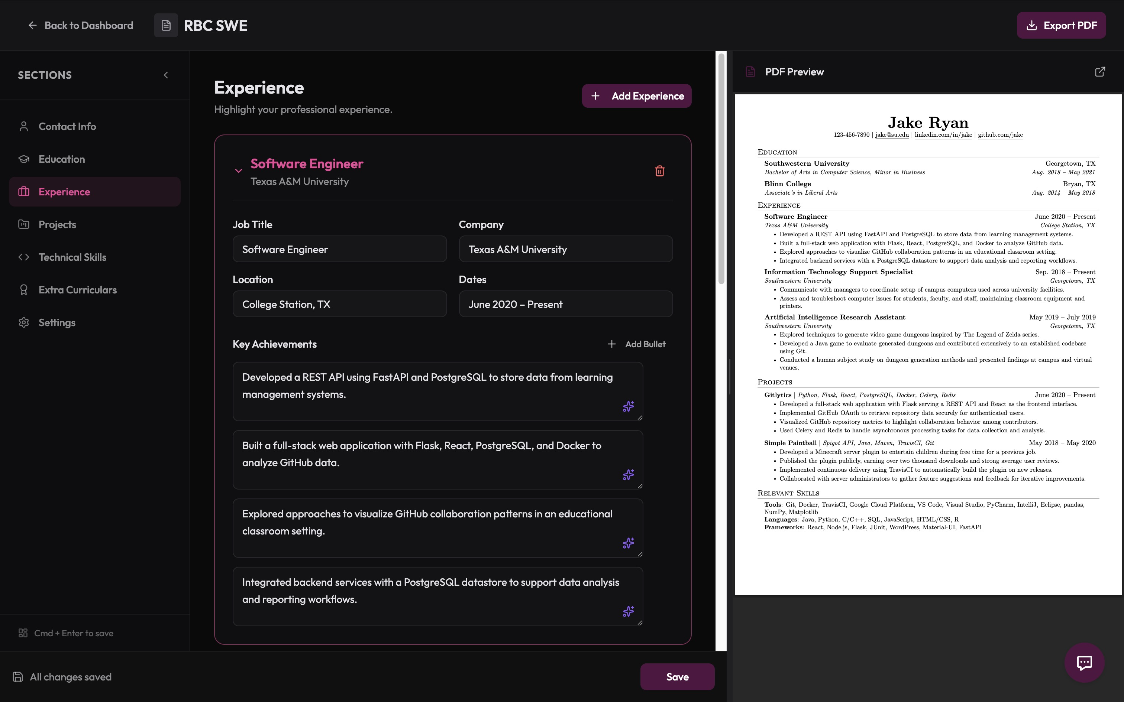Open PDF preview in new window
1124x702 pixels.
[x=1099, y=72]
